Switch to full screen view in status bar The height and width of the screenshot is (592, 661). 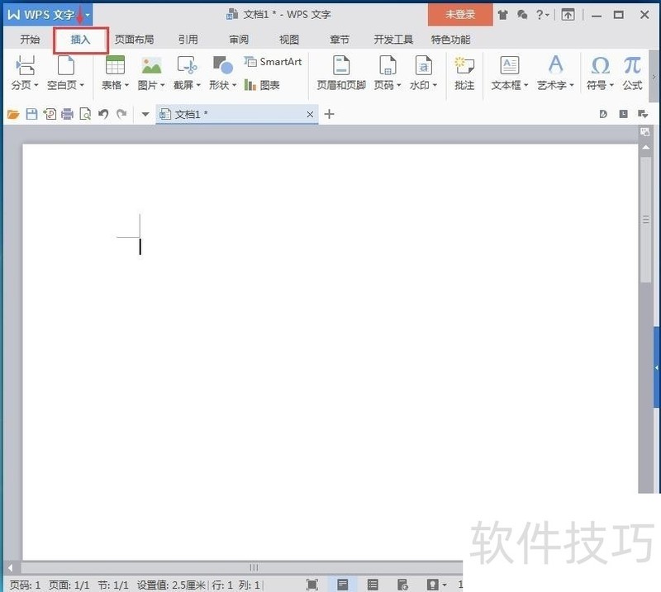click(x=312, y=585)
